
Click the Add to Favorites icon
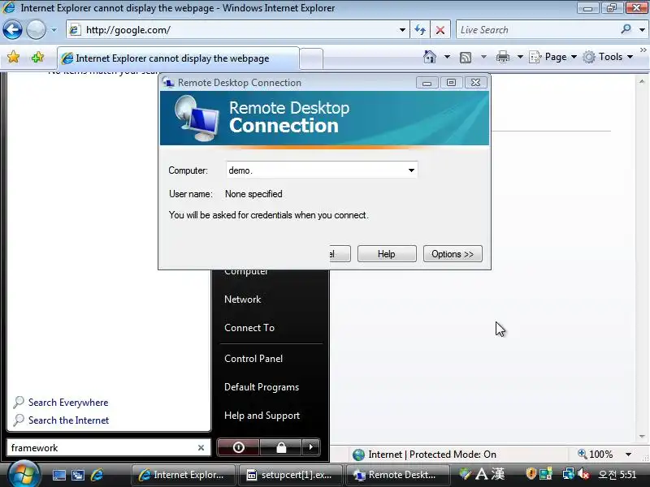click(x=37, y=57)
